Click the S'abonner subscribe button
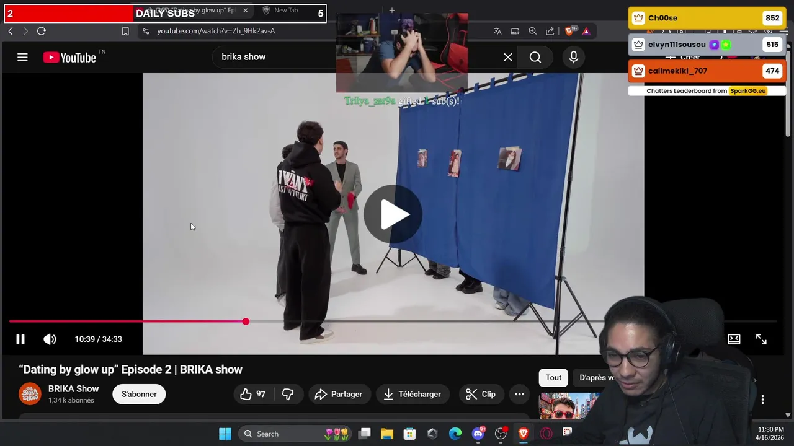Viewport: 794px width, 446px height. (x=139, y=395)
